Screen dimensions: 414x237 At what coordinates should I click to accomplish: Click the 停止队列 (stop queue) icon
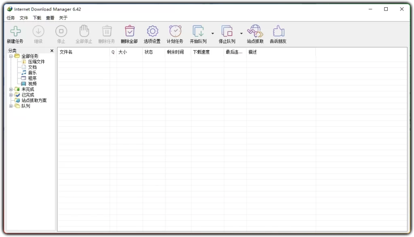(x=227, y=31)
